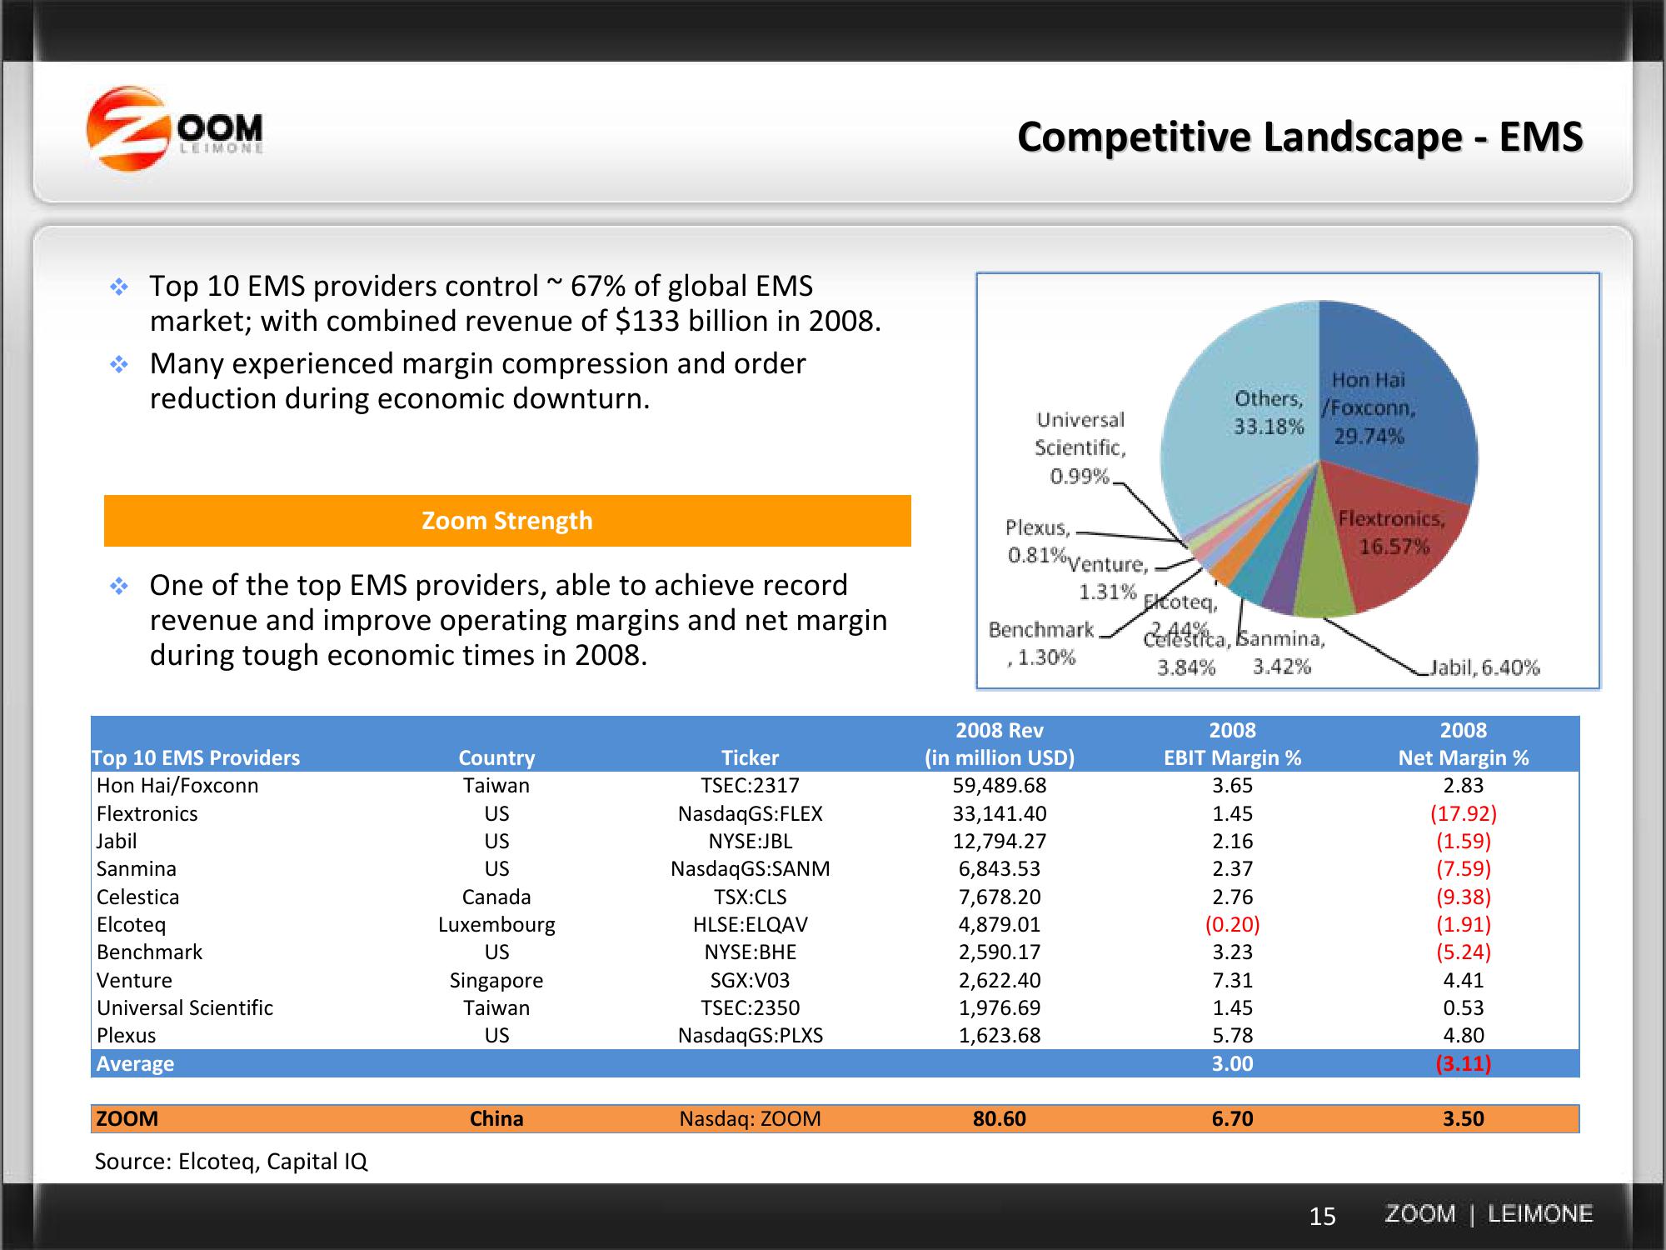The height and width of the screenshot is (1250, 1666).
Task: Select the 'Elcoteq' table row name
Action: tap(131, 925)
